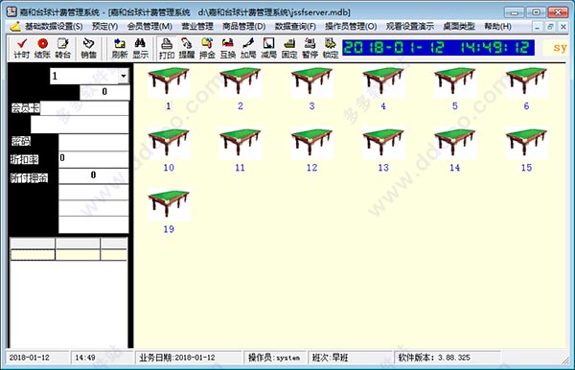
Task: Open the 会员管理(M) menu
Action: (x=149, y=27)
